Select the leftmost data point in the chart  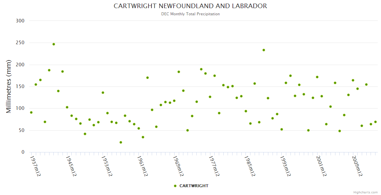(31, 112)
